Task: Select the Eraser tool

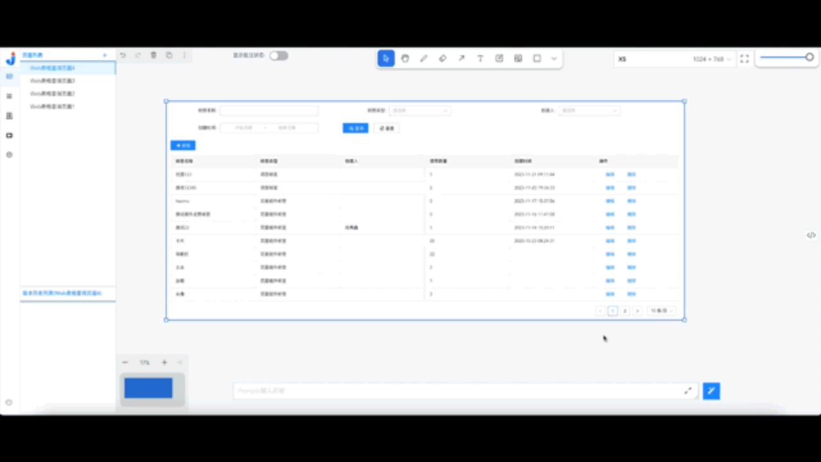Action: point(443,58)
